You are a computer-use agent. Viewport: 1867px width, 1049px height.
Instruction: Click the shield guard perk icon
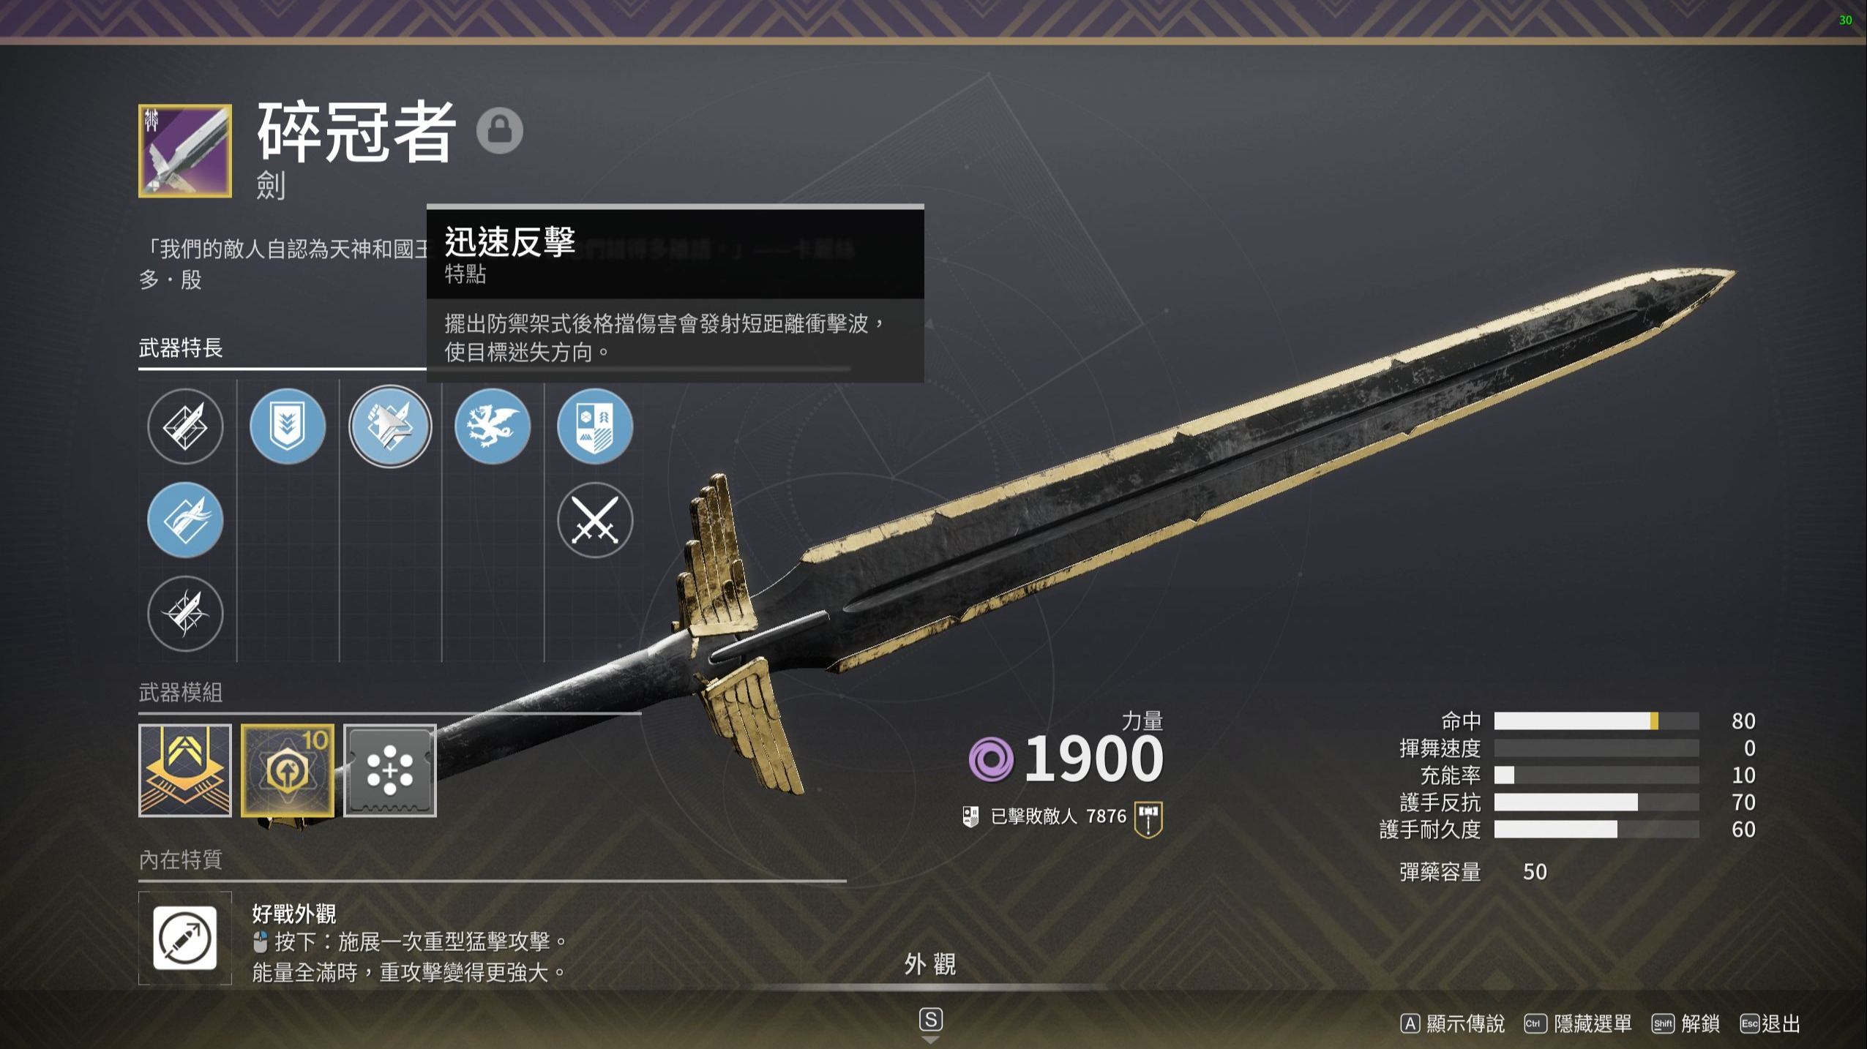click(288, 426)
